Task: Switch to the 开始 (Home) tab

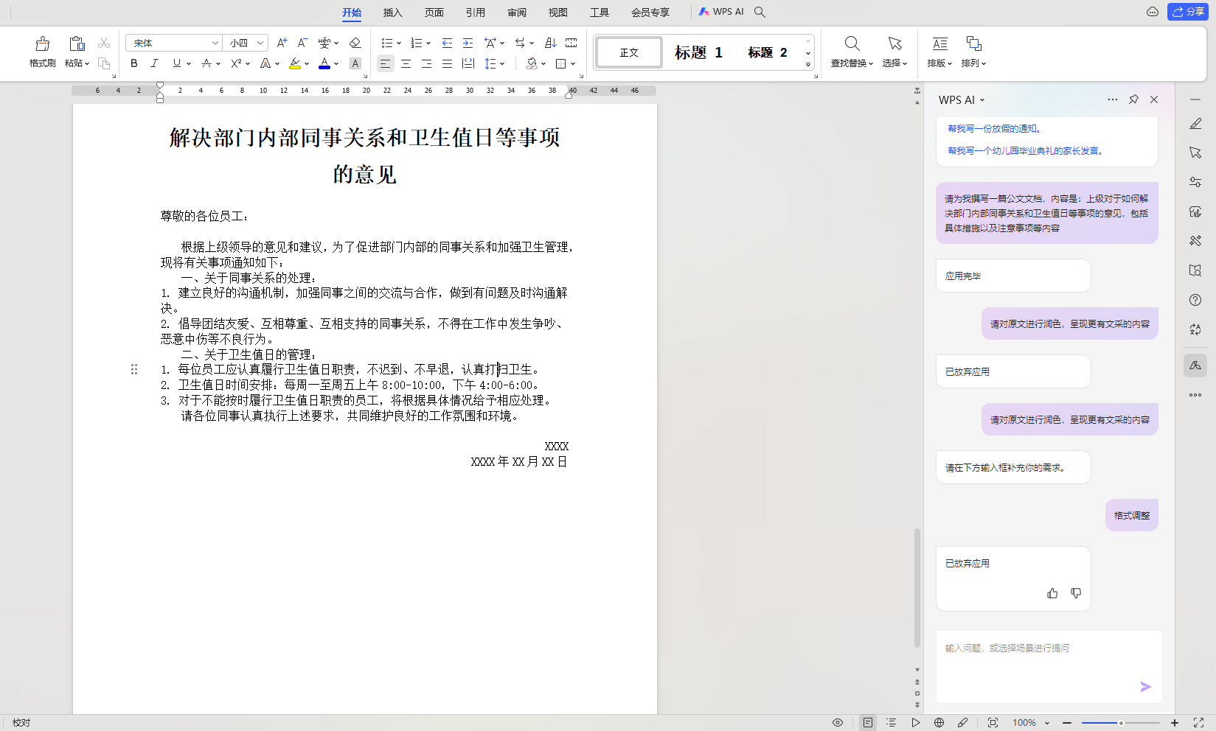Action: [352, 13]
